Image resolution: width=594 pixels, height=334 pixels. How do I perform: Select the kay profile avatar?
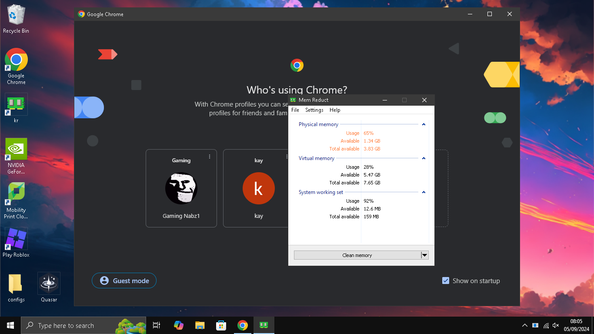(259, 188)
